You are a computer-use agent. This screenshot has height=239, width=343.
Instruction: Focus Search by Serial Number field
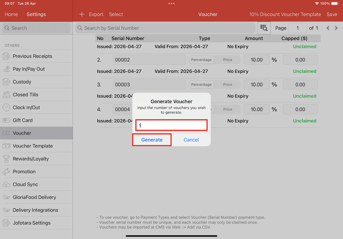coord(165,28)
